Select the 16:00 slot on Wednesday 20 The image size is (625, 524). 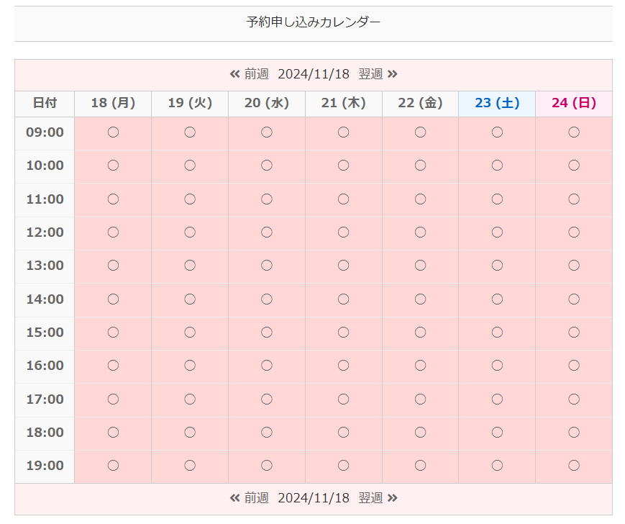pyautogui.click(x=267, y=366)
